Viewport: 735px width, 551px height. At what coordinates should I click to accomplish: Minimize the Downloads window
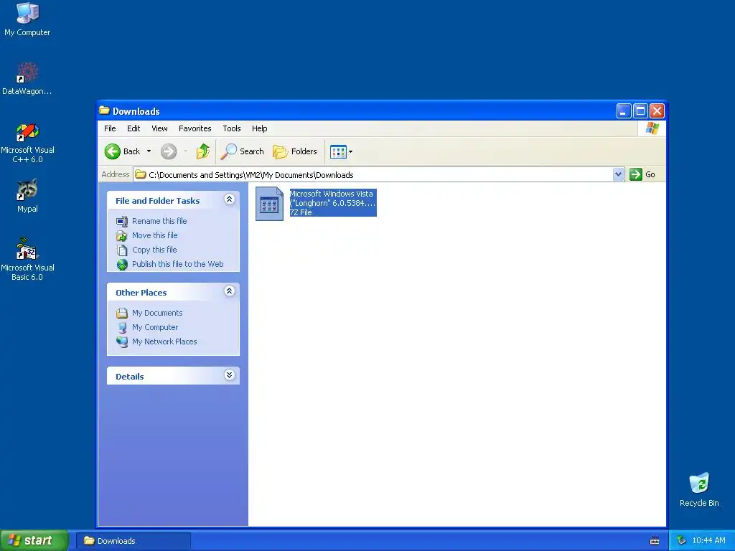[624, 111]
